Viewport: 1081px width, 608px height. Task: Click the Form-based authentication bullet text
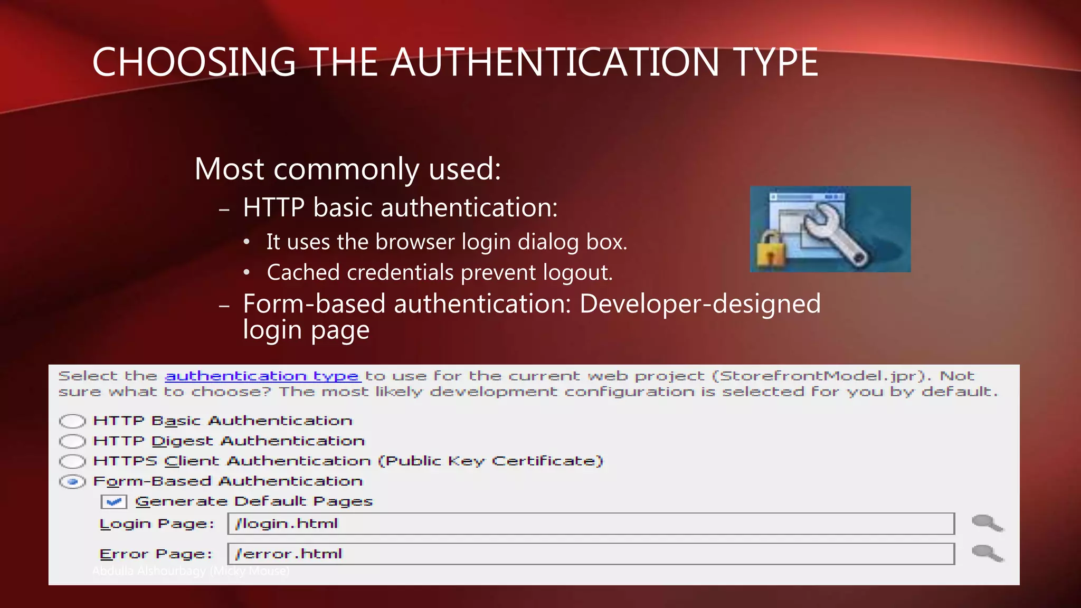(532, 317)
